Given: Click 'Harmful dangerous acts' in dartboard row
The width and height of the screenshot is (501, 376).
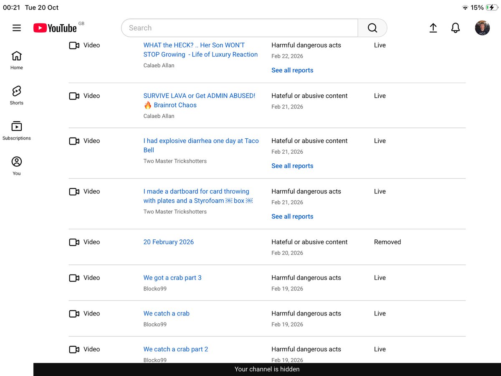Looking at the screenshot, I should pos(306,191).
